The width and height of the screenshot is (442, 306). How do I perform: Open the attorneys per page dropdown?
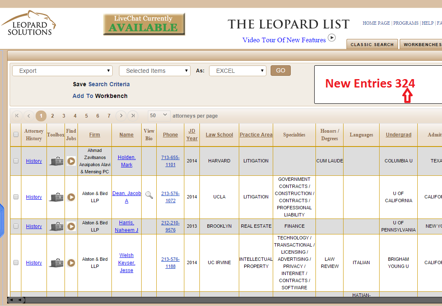(x=159, y=116)
